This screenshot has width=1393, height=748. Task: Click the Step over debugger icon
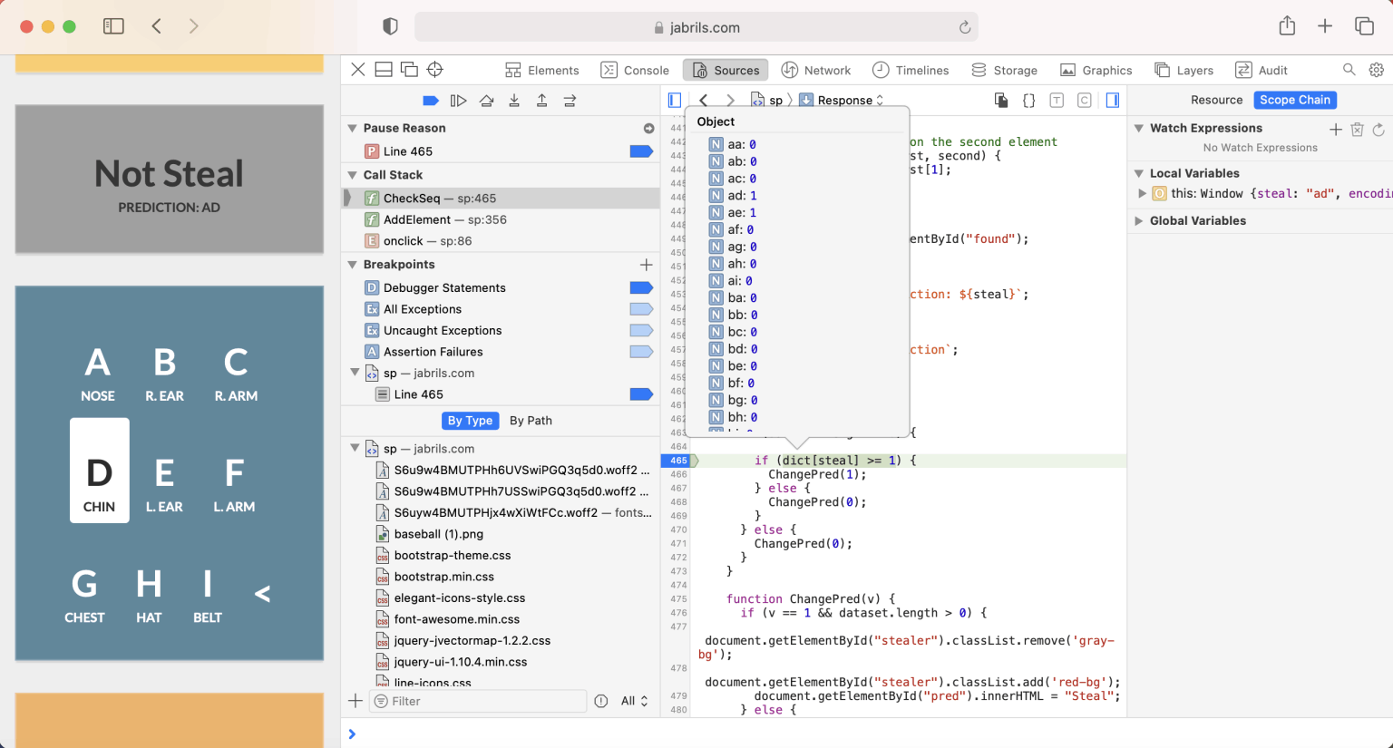point(487,101)
